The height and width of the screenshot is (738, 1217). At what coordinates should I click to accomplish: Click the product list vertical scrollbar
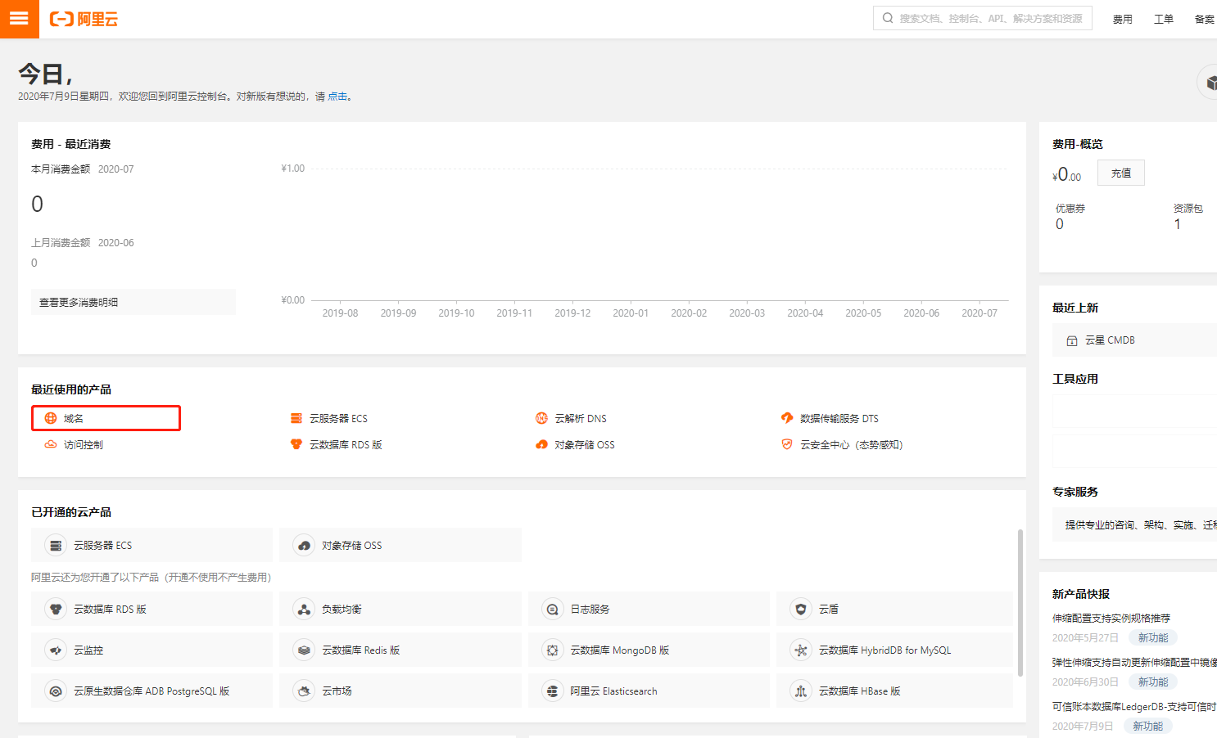(1020, 603)
